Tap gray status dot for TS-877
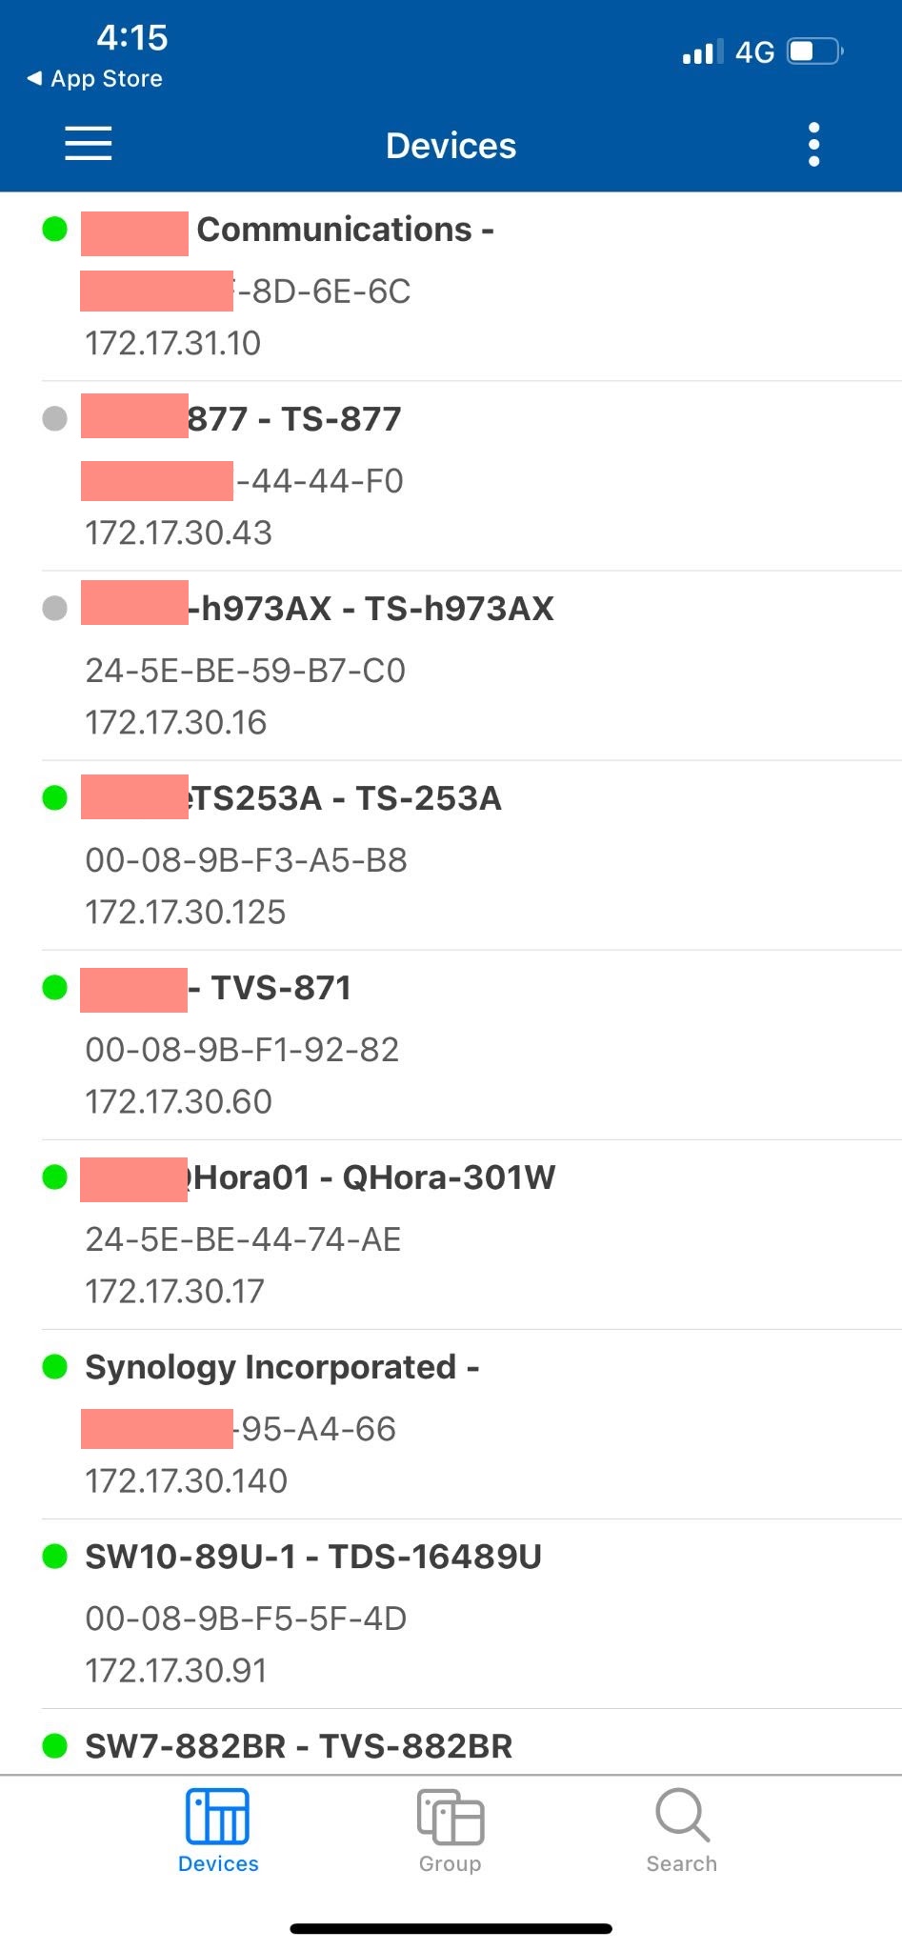Screen dimensions: 902x1951 (55, 419)
